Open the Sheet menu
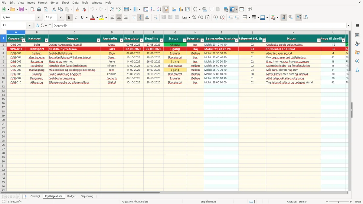This screenshot has height=204, width=363. point(65,2)
